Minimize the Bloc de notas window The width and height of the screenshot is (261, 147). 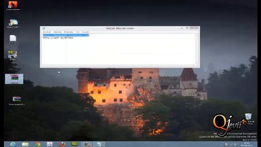[x=182, y=28]
